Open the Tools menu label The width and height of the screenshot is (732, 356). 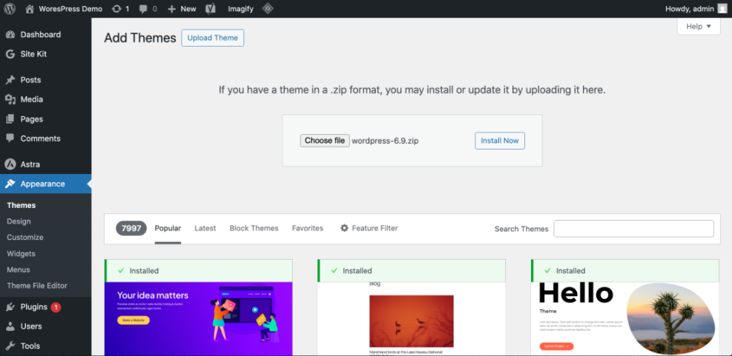tap(30, 346)
